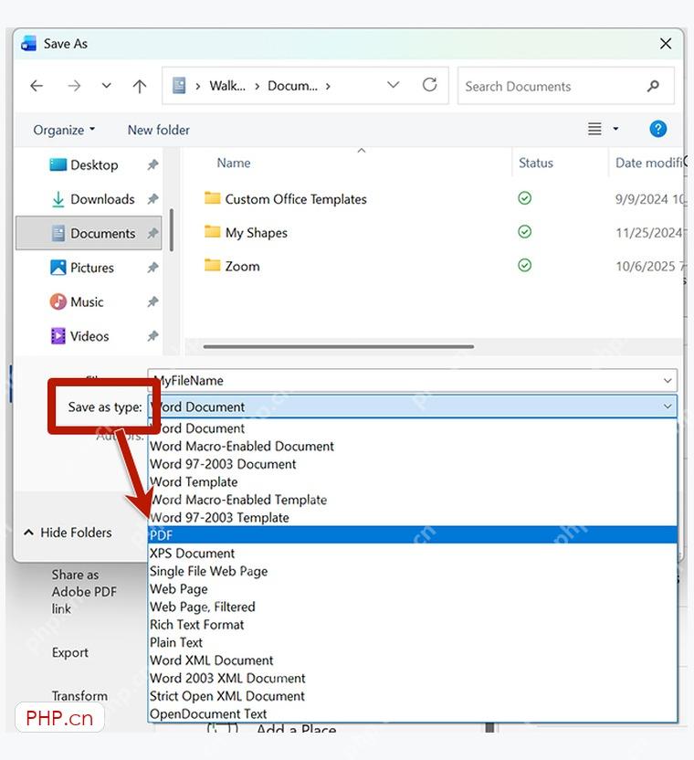The width and height of the screenshot is (694, 760).
Task: Go forward using the right arrow button
Action: [74, 86]
